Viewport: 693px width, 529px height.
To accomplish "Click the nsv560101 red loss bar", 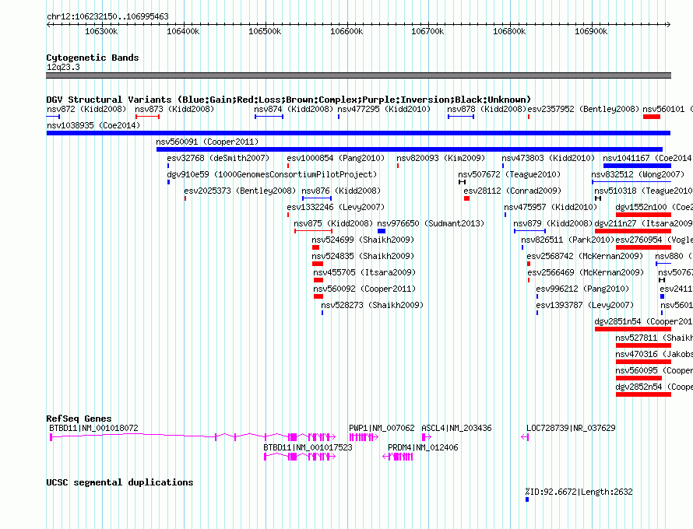I will 652,117.
